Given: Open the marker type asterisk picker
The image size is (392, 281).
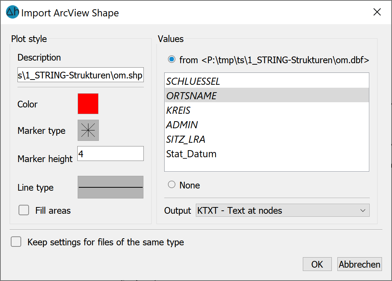Looking at the screenshot, I should pos(88,130).
